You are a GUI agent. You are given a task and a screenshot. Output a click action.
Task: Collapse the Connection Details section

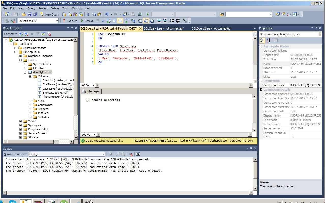[261, 90]
